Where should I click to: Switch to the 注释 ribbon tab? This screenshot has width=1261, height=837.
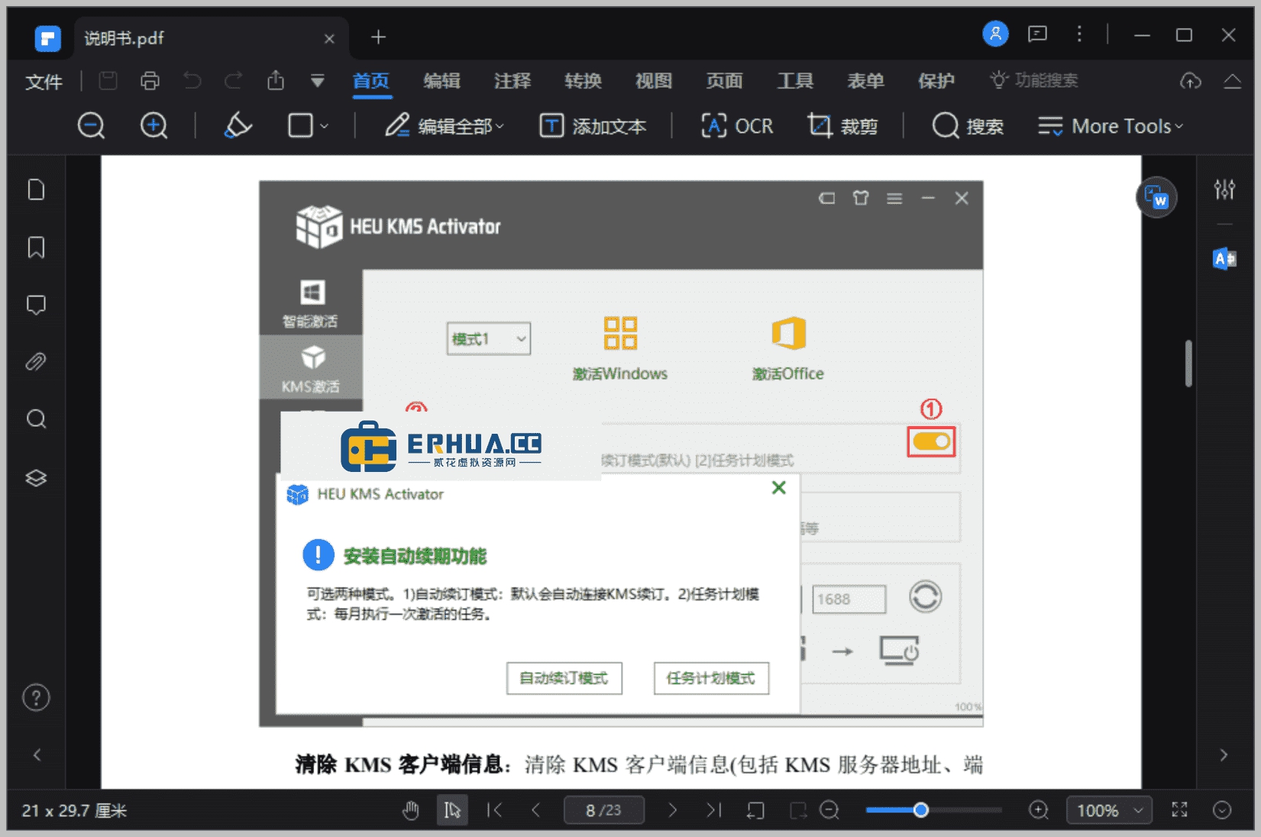(x=511, y=82)
